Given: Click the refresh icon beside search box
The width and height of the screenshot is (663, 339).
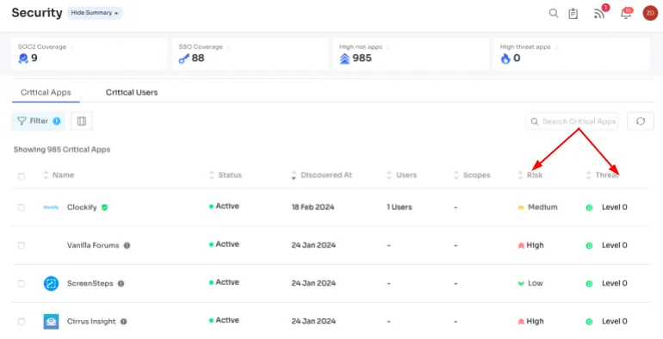Looking at the screenshot, I should [x=641, y=121].
